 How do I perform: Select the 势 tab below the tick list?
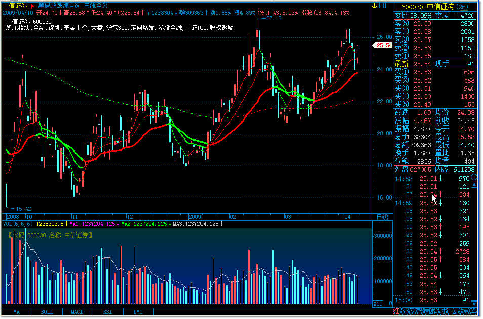tap(419, 311)
